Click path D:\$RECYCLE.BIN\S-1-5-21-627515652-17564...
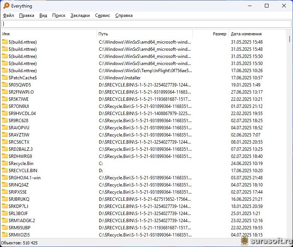 (145, 199)
